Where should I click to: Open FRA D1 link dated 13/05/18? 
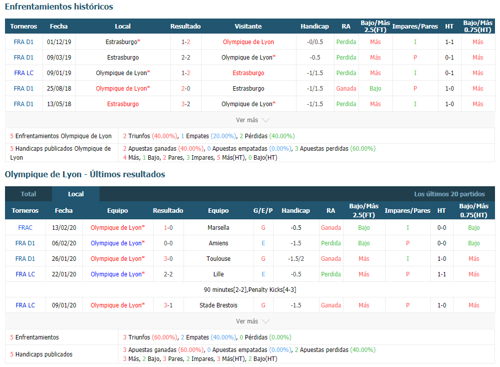(23, 104)
